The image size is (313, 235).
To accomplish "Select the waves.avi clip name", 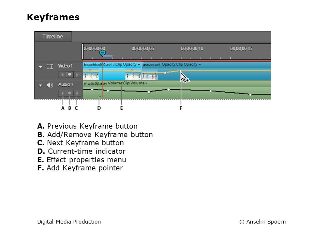I will (x=152, y=65).
